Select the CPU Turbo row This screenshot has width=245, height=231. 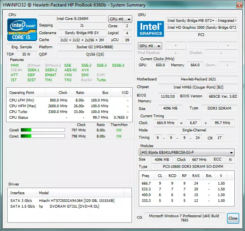point(69,112)
